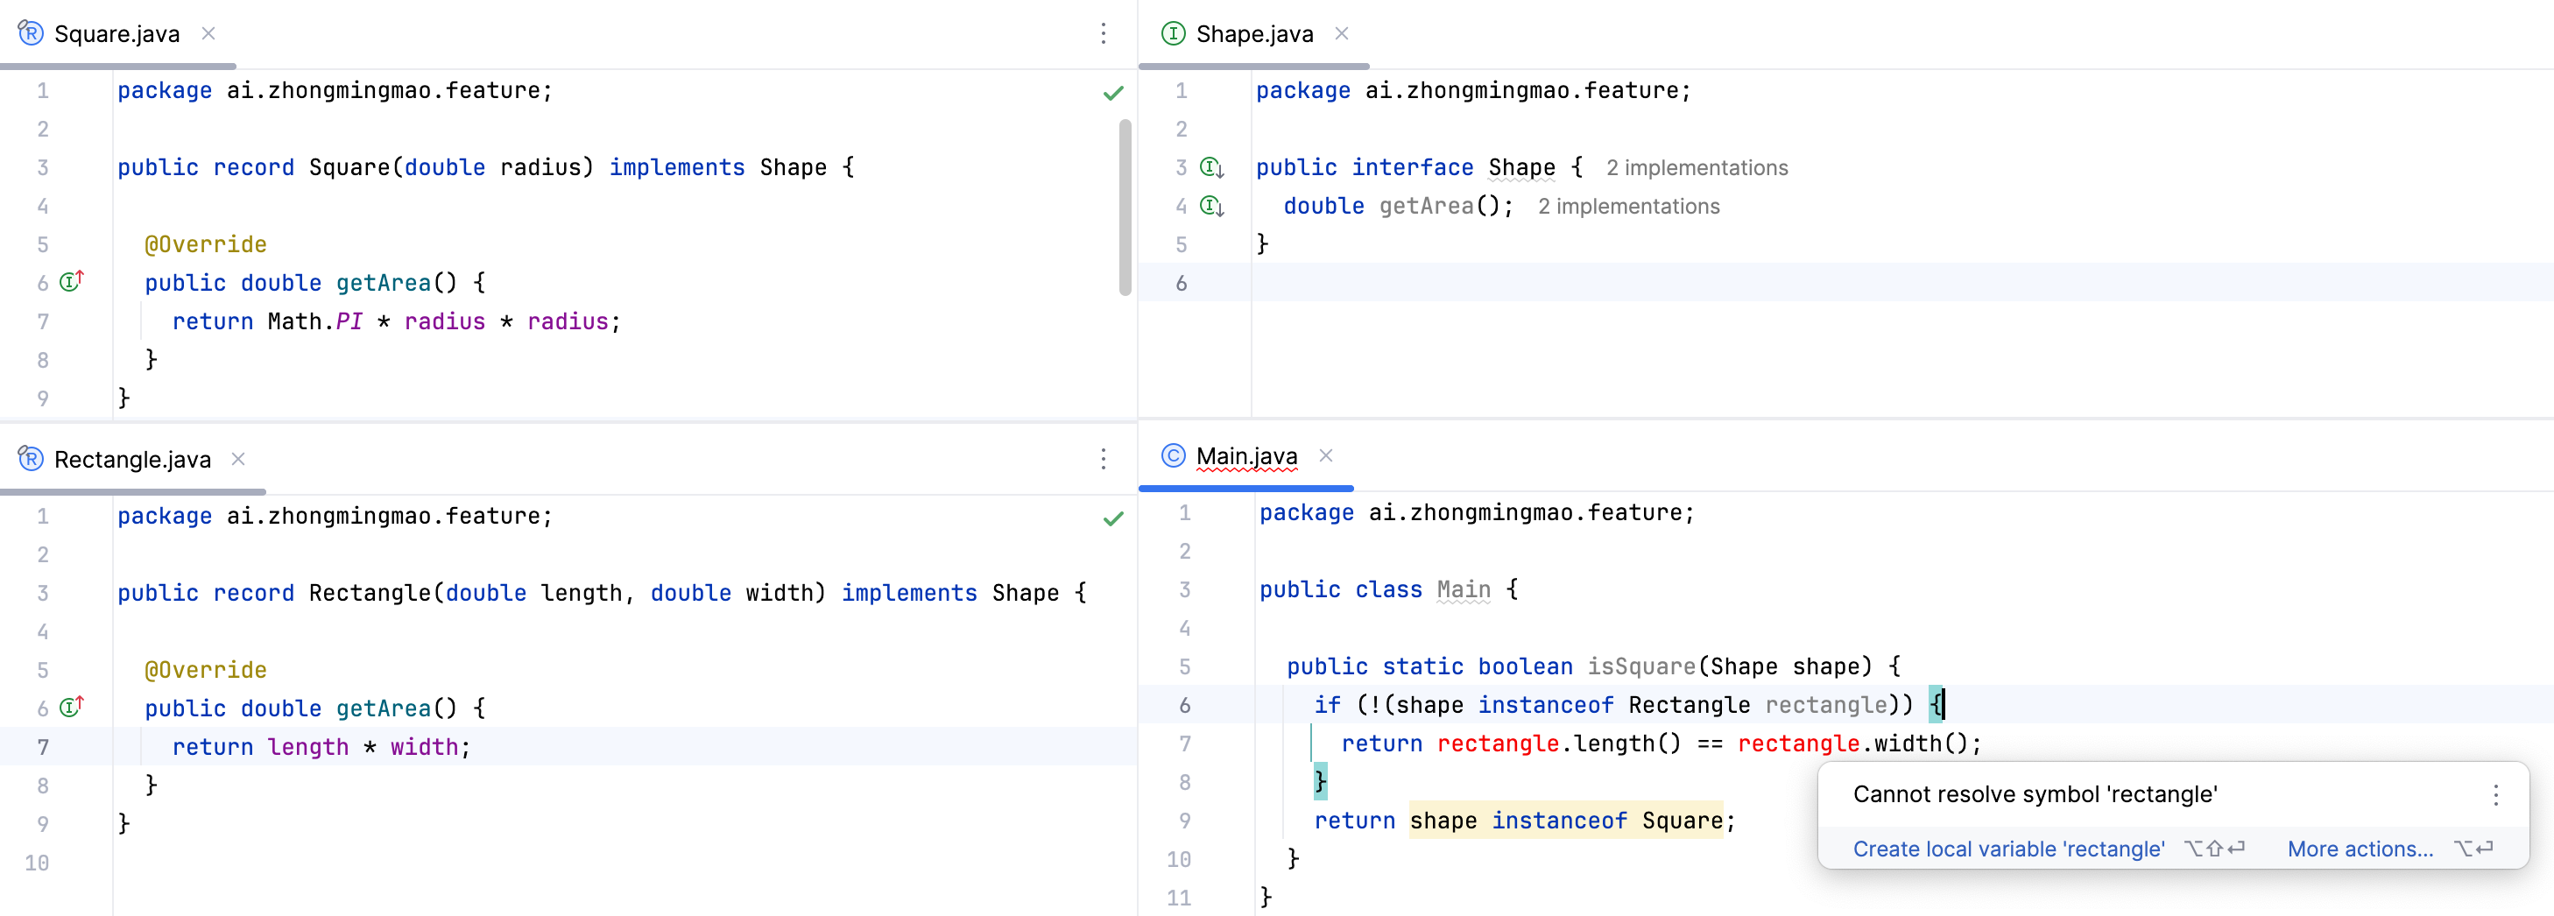The width and height of the screenshot is (2554, 916).
Task: Click 'length' in Rectangle.java return statement
Action: coord(307,746)
